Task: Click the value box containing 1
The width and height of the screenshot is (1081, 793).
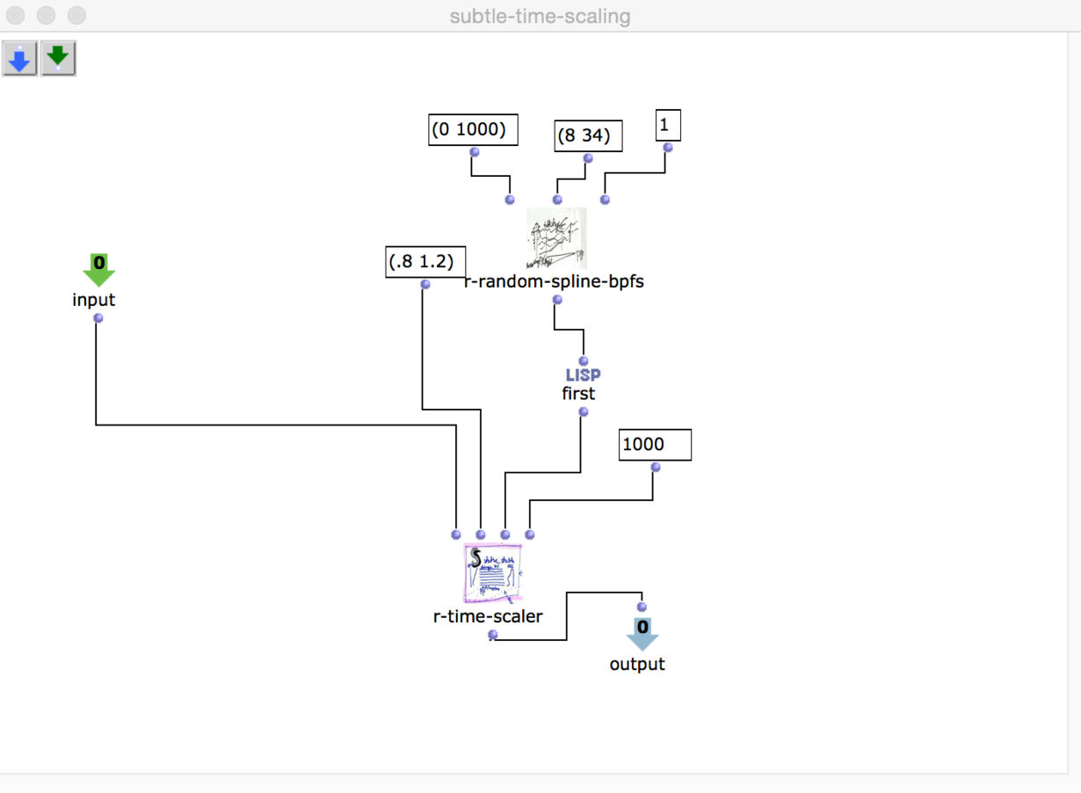Action: [668, 126]
